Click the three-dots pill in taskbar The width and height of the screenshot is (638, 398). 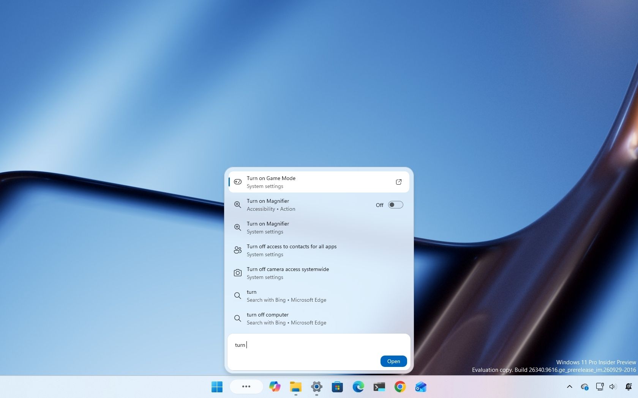(246, 387)
